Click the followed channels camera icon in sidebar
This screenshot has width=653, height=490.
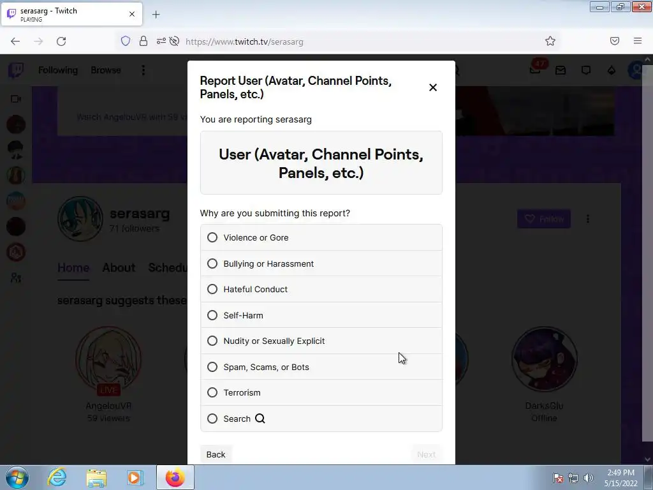[x=16, y=99]
